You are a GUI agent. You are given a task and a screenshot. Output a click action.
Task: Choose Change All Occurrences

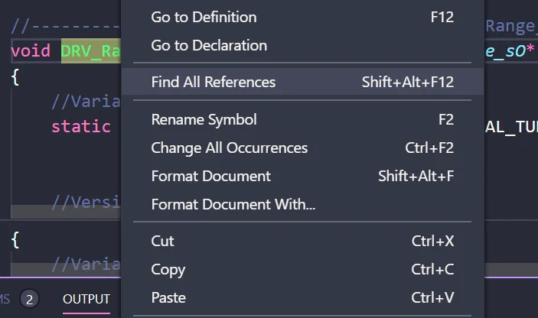pyautogui.click(x=229, y=148)
